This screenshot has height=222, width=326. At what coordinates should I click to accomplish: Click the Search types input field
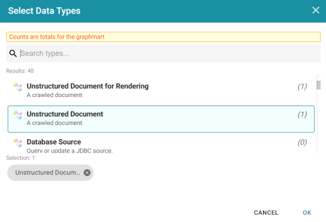click(169, 54)
